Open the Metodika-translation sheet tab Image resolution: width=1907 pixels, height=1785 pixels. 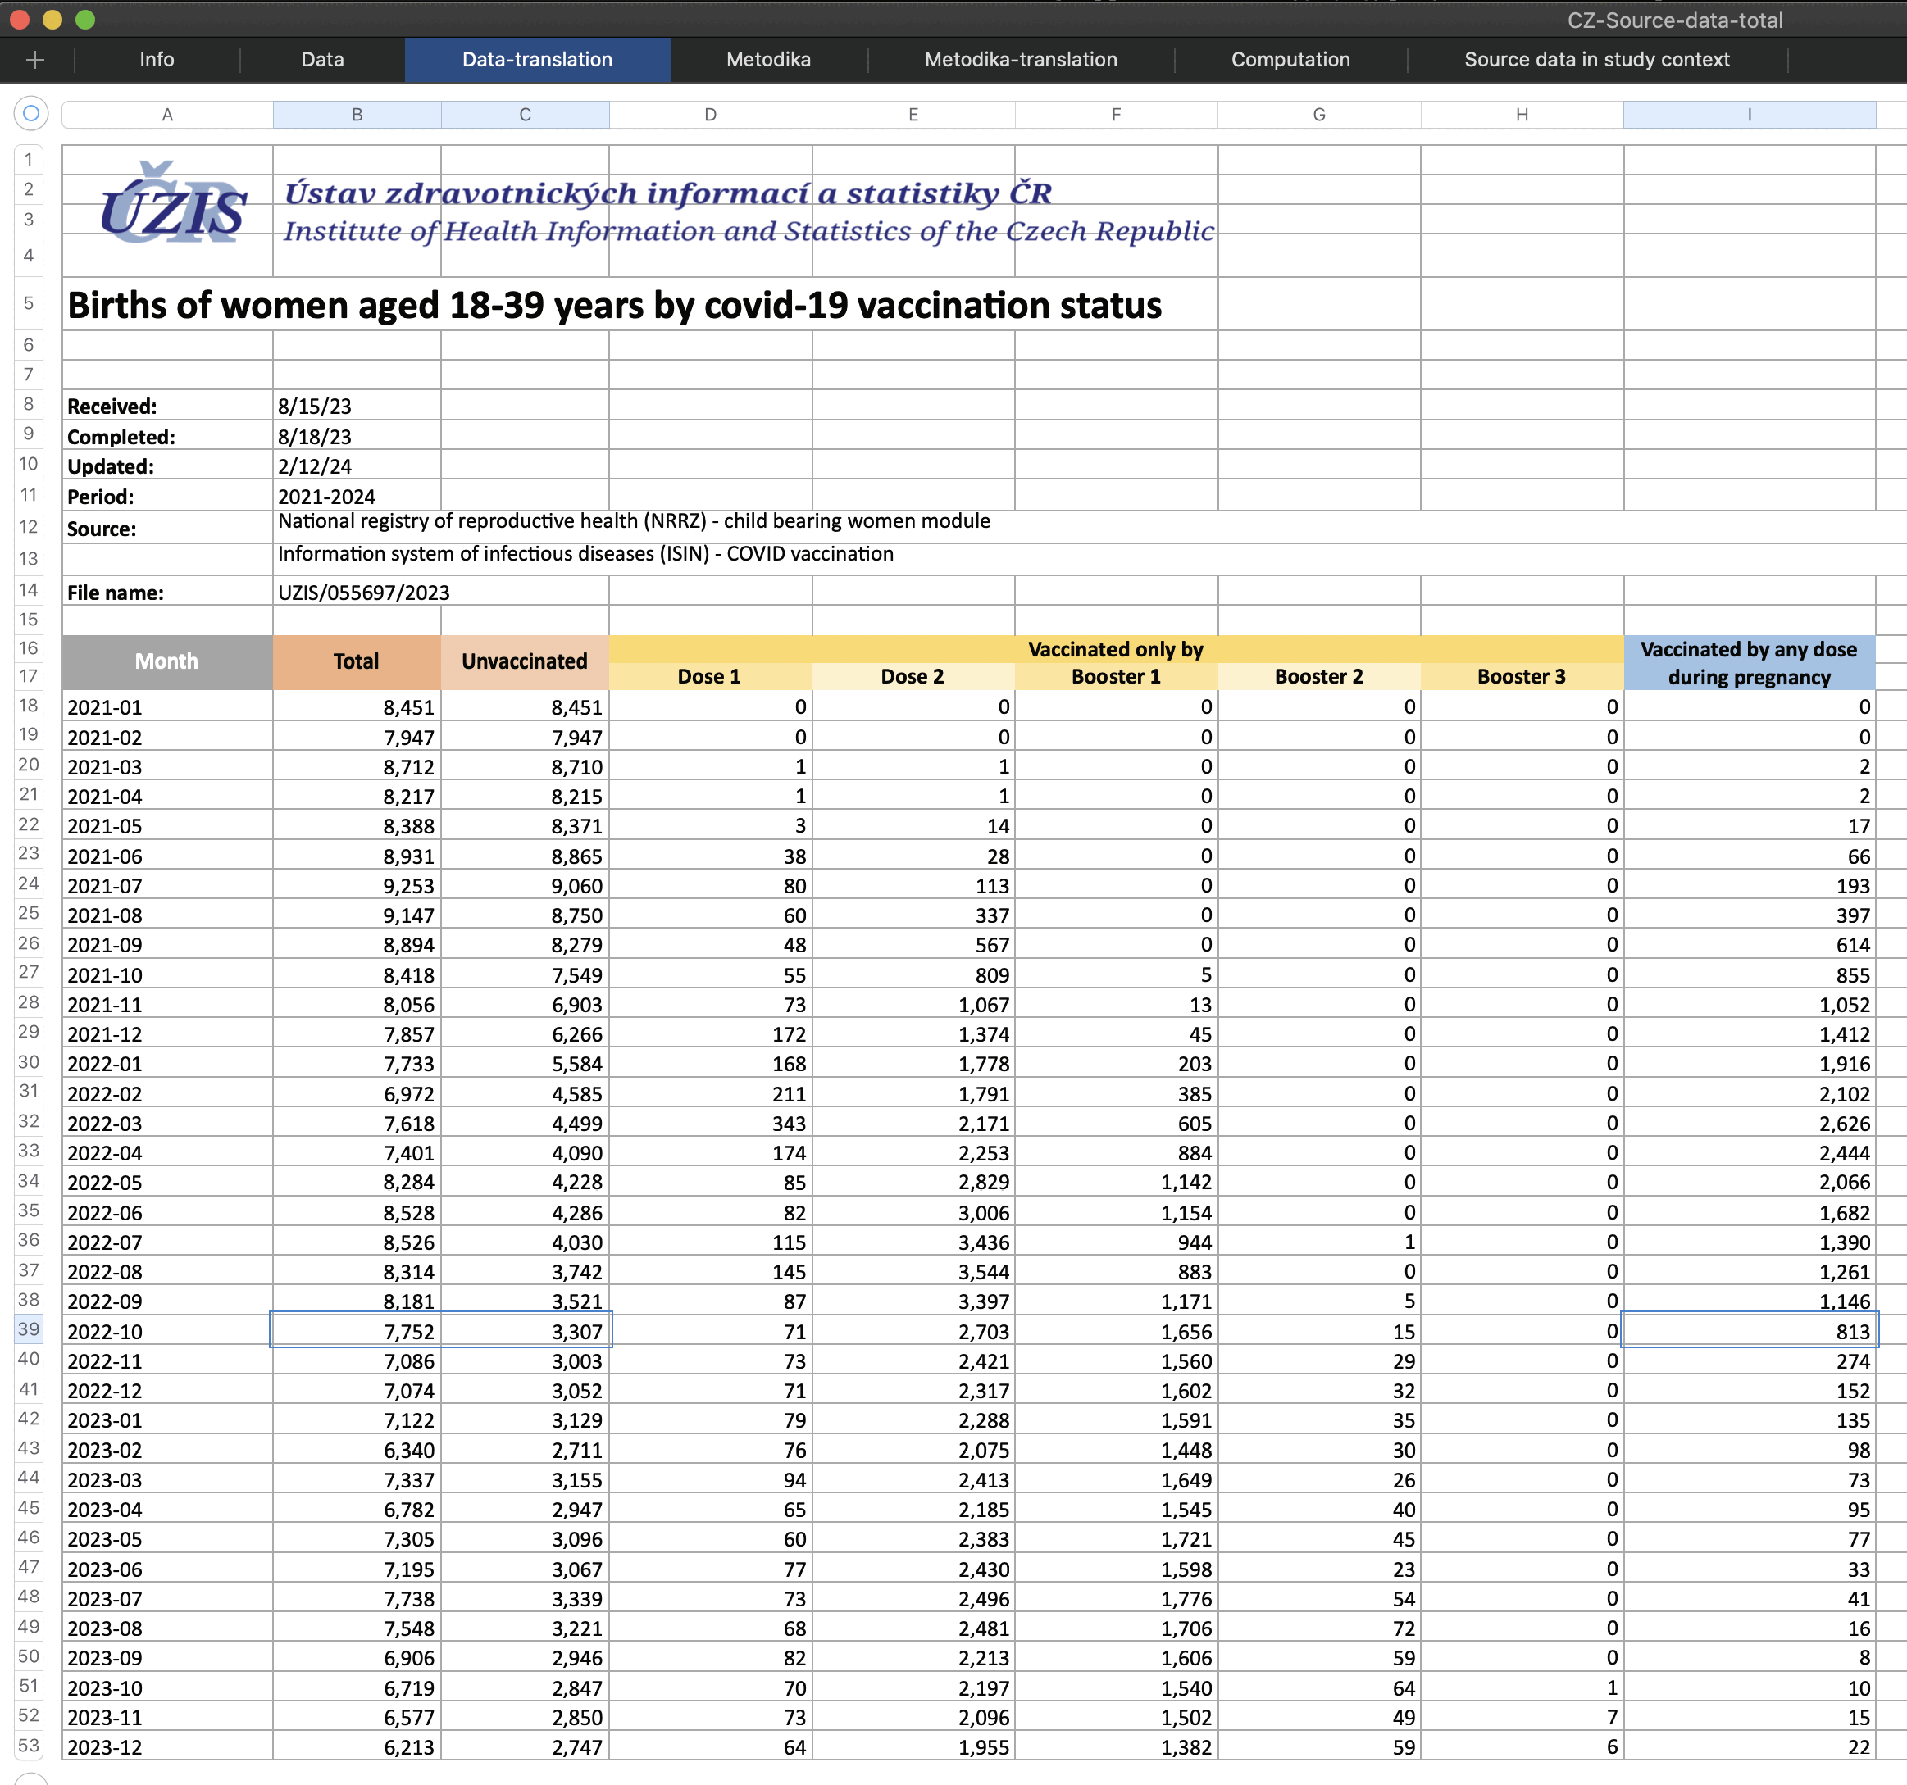click(x=1021, y=60)
